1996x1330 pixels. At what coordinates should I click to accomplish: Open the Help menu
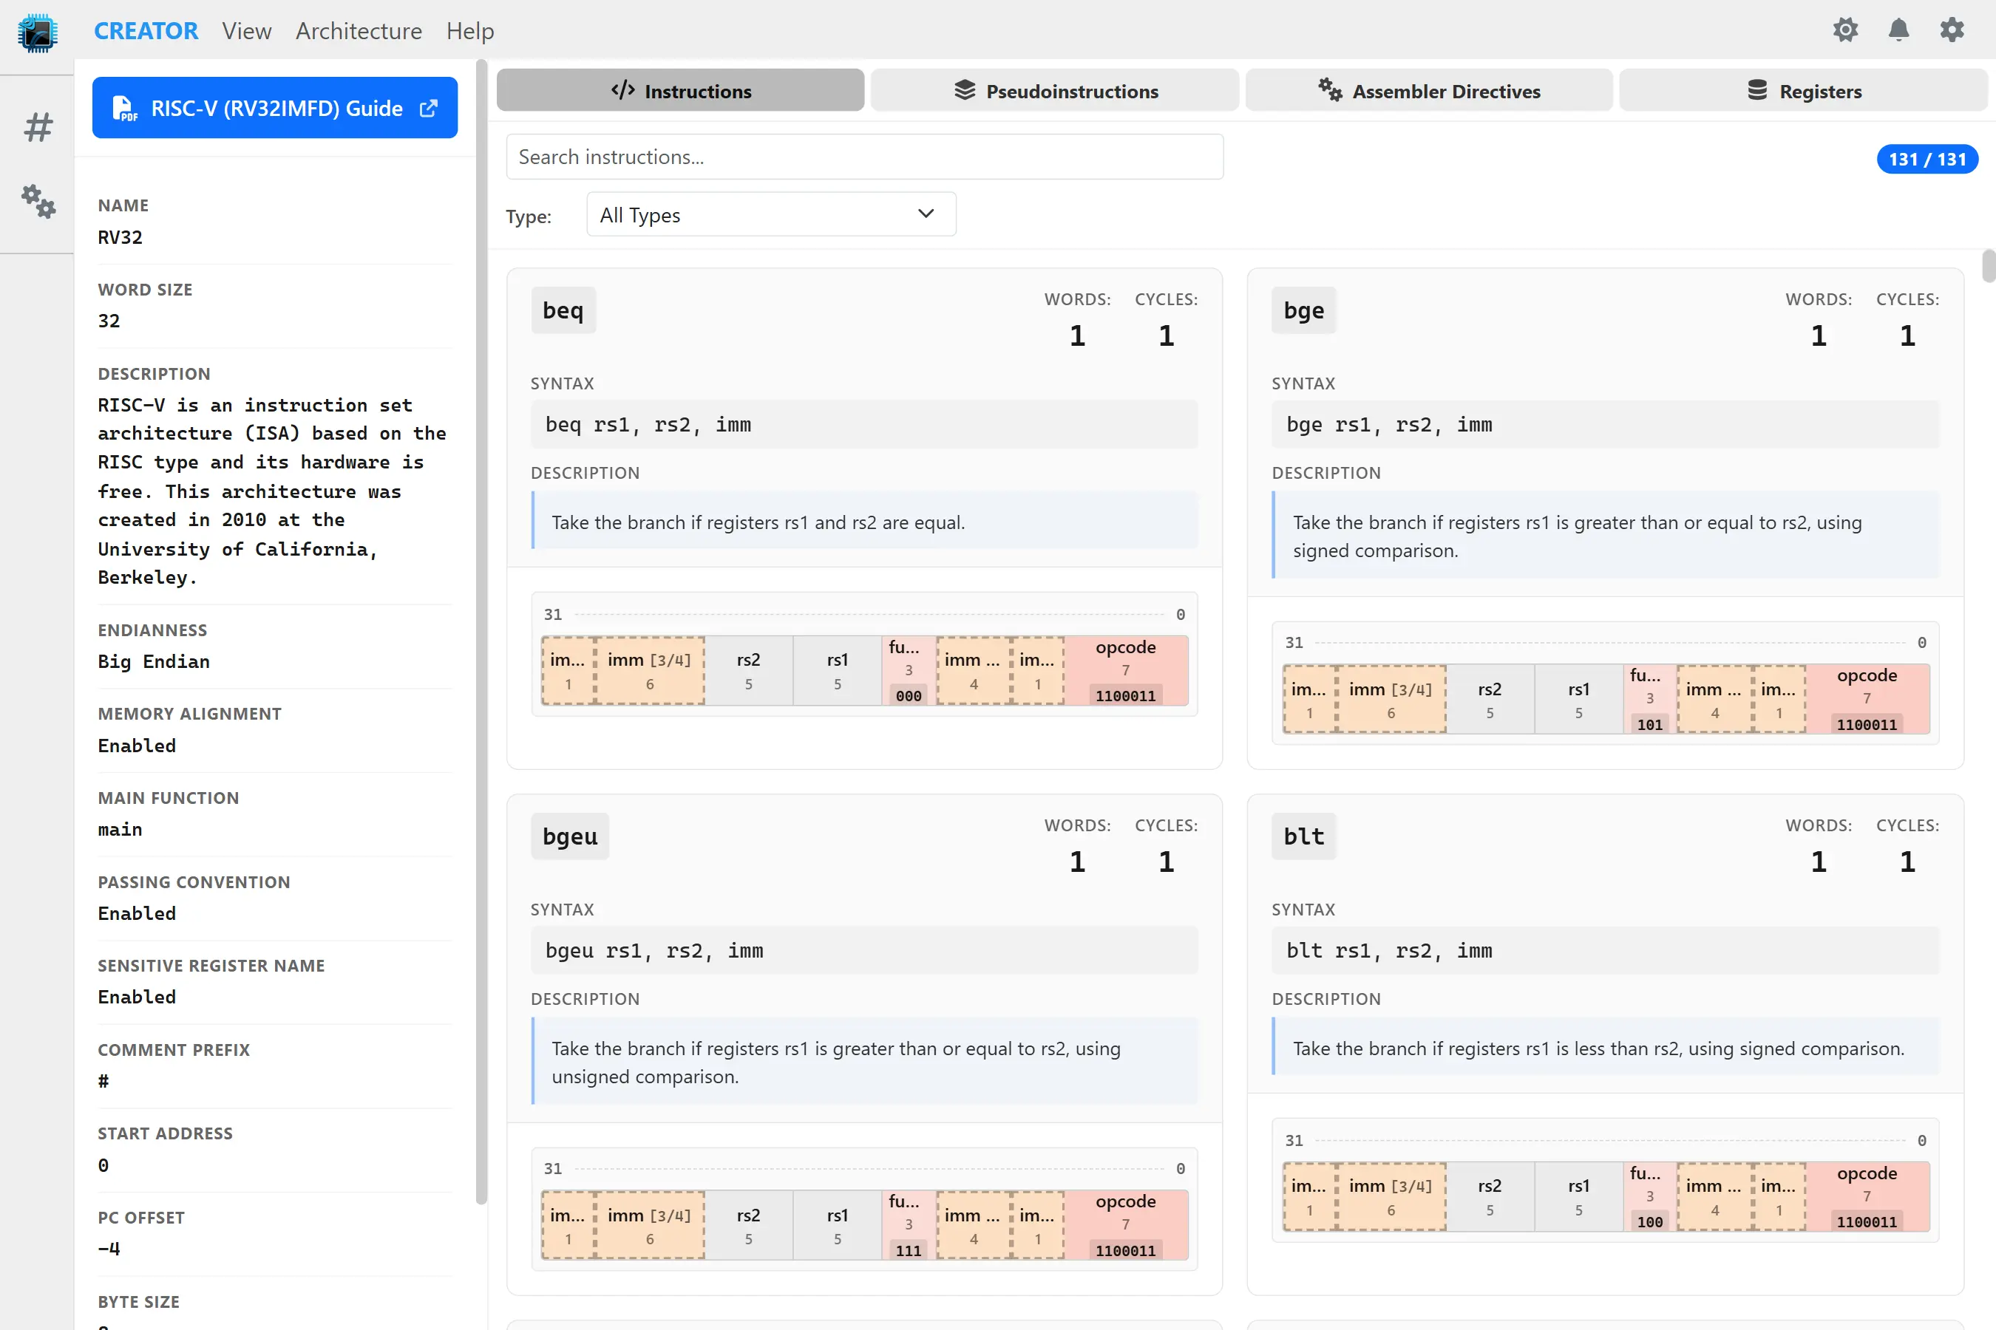[x=470, y=31]
